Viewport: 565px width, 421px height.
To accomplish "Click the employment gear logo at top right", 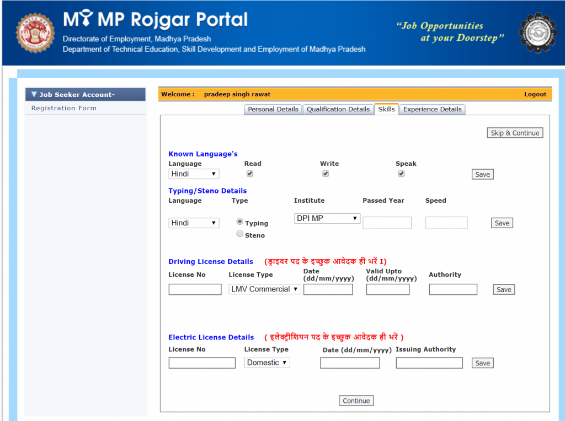I will click(537, 33).
